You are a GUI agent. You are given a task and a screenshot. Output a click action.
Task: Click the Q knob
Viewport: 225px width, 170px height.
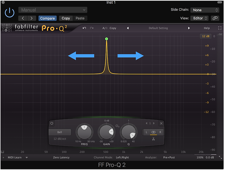(x=128, y=132)
